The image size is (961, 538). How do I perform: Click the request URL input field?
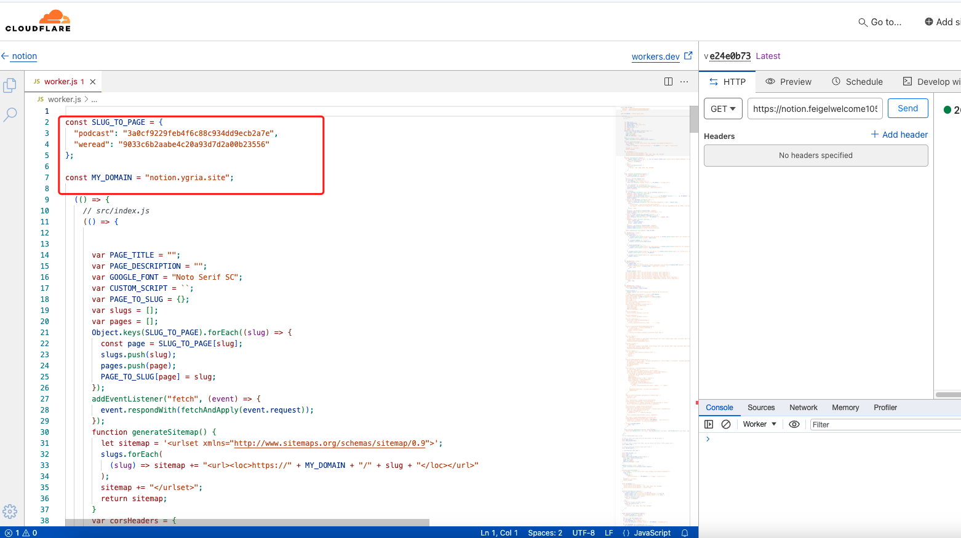pyautogui.click(x=815, y=109)
